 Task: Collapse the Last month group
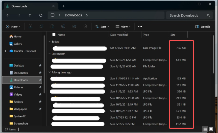click(50, 54)
